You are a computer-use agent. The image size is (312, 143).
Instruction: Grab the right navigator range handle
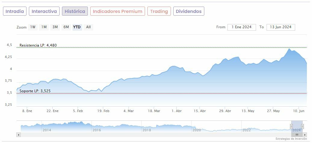[302, 126]
